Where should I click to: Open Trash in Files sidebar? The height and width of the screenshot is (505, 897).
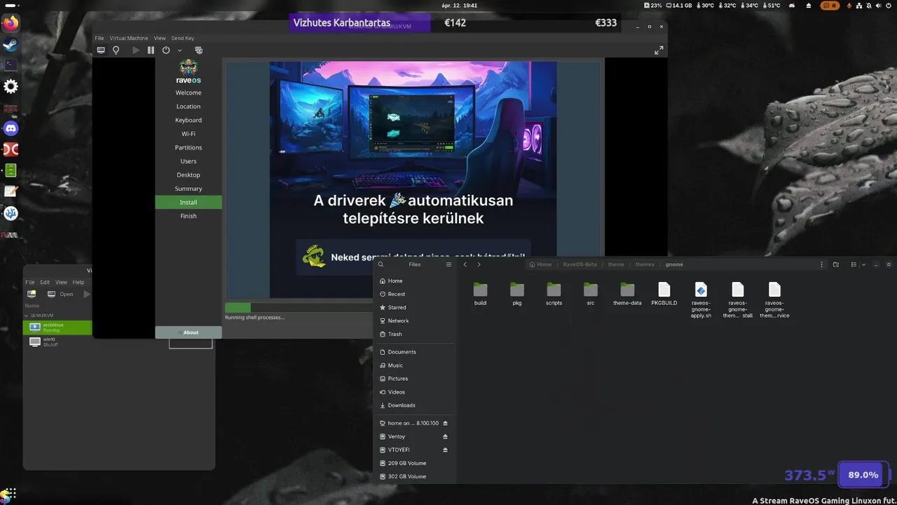tap(416, 334)
